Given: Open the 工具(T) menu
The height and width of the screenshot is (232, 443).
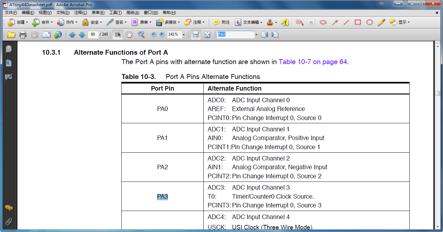Looking at the screenshot, I should point(115,13).
